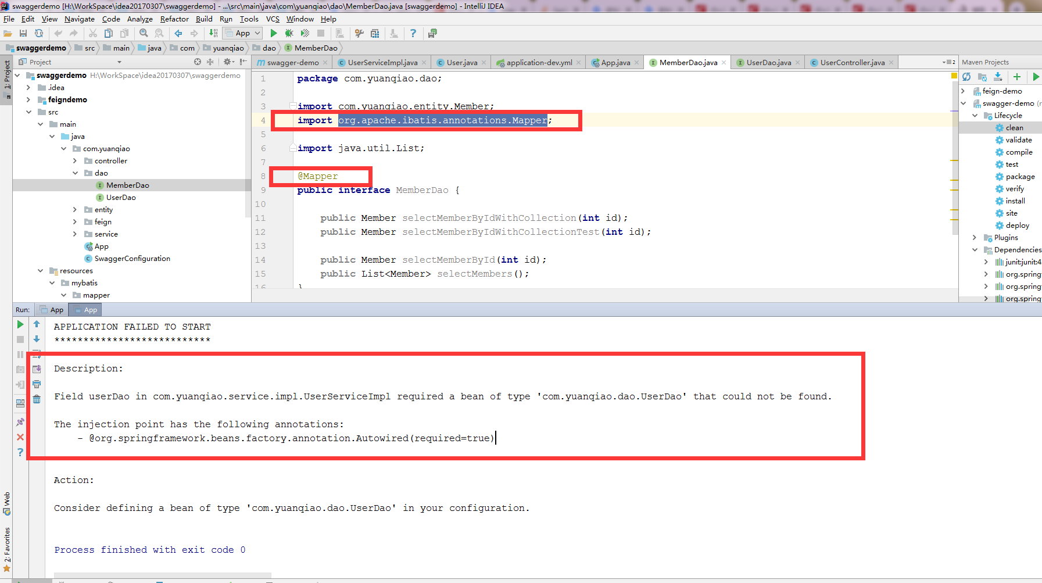Click the Copy toolbar icon
Image resolution: width=1042 pixels, height=583 pixels.
(109, 34)
